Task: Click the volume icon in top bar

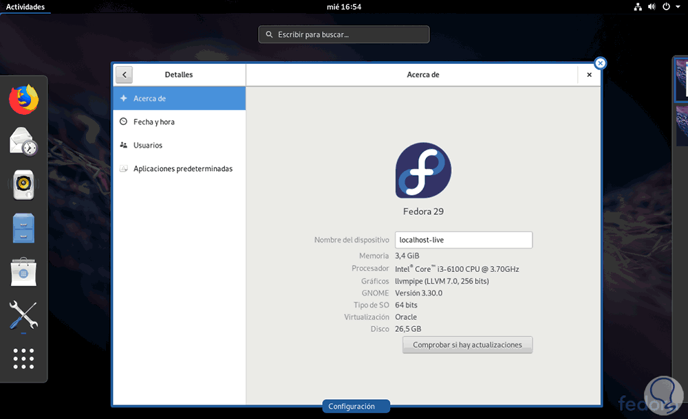Action: coord(652,7)
